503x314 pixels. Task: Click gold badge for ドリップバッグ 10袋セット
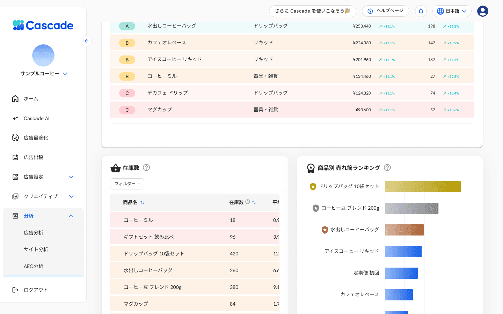click(313, 187)
